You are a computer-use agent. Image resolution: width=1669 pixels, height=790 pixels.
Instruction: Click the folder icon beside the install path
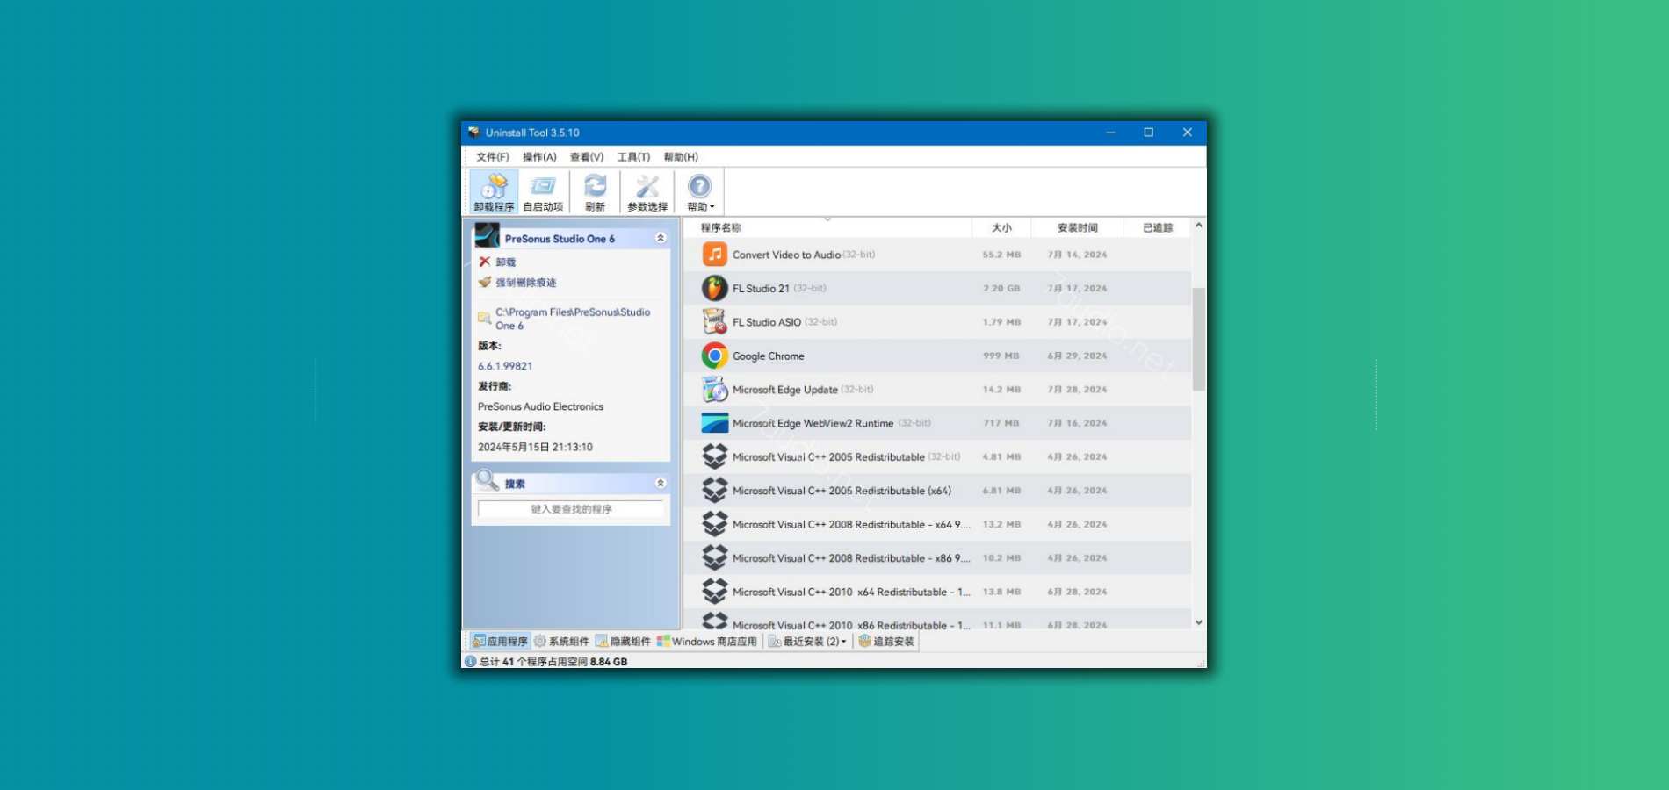click(484, 318)
